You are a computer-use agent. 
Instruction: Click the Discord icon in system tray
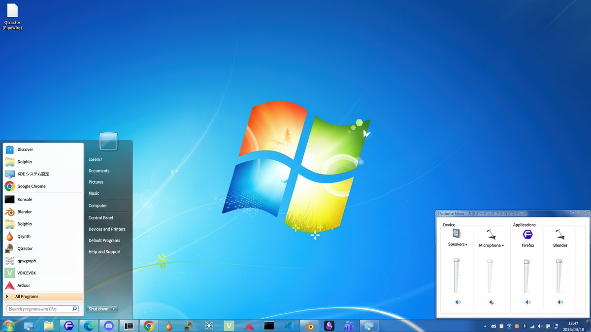coord(493,326)
